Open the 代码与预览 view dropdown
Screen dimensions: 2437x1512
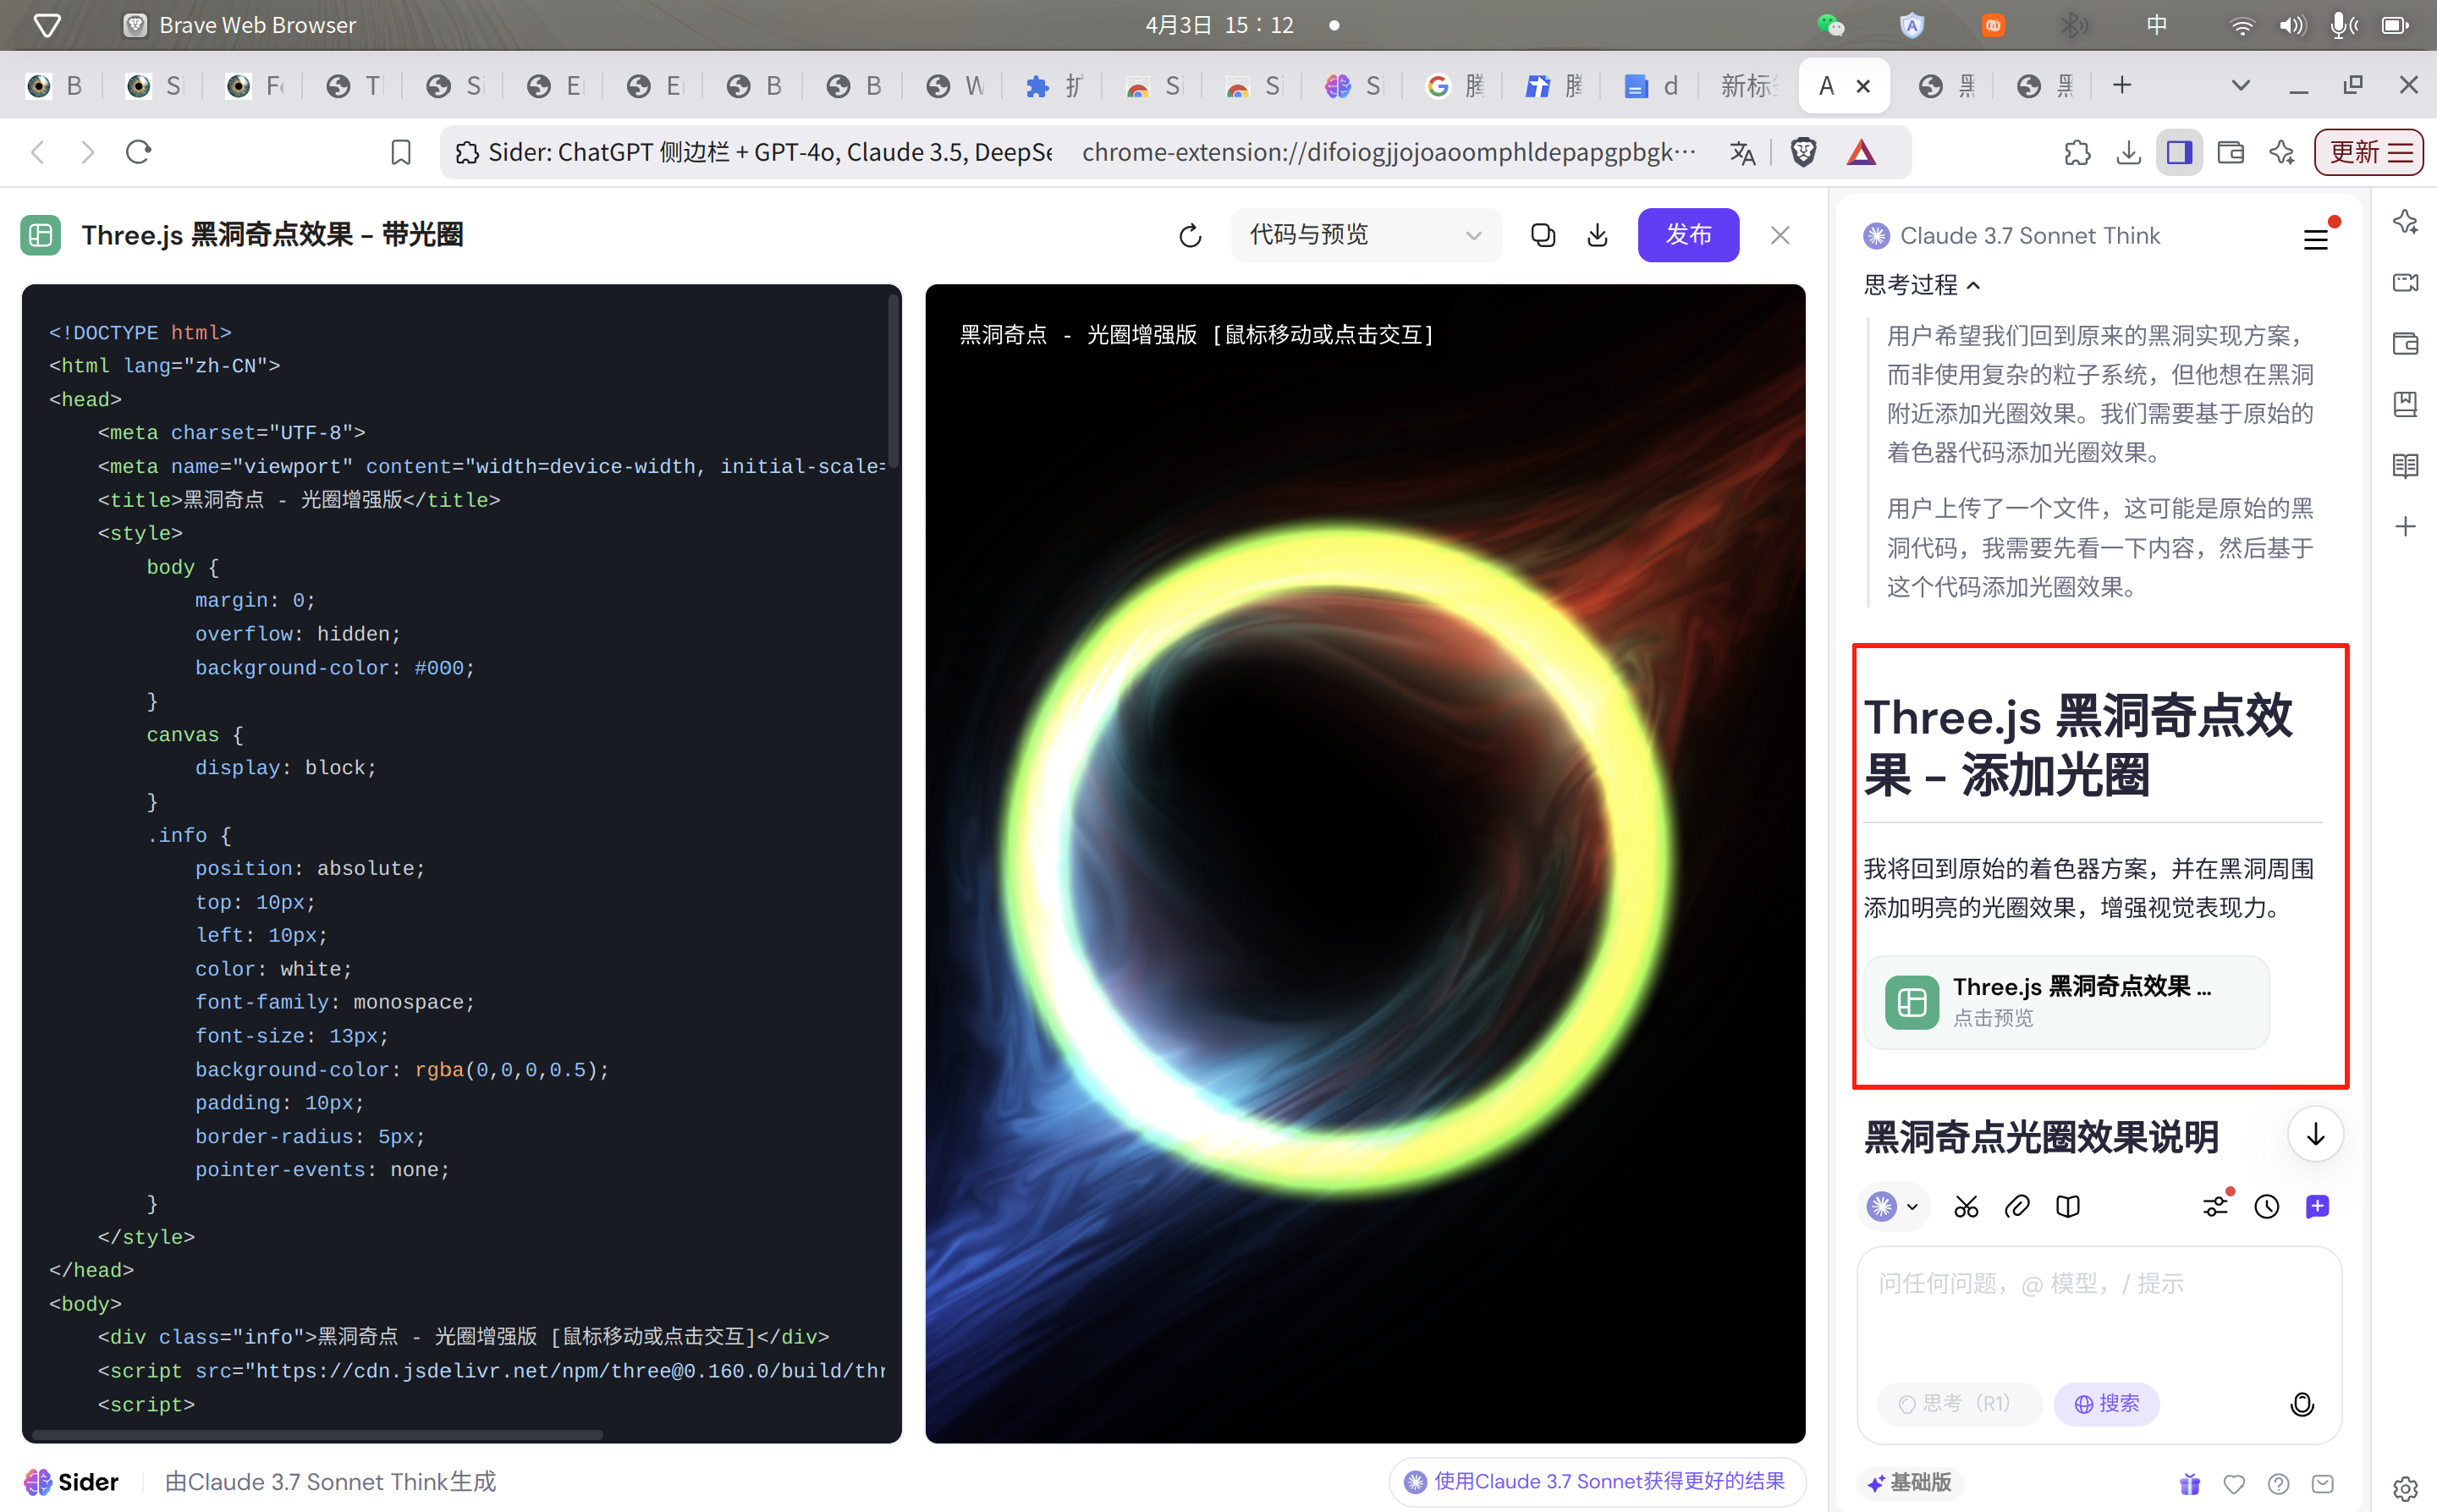pyautogui.click(x=1365, y=235)
